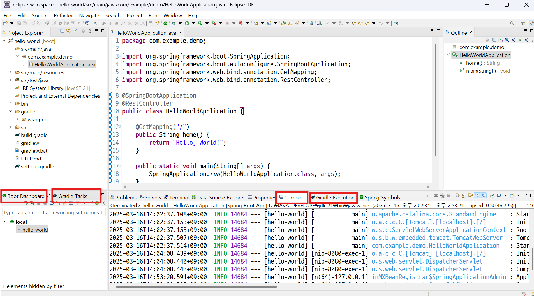Toggle Show Console on Standard Out change
Viewport: 534px width, 296px height.
click(477, 195)
